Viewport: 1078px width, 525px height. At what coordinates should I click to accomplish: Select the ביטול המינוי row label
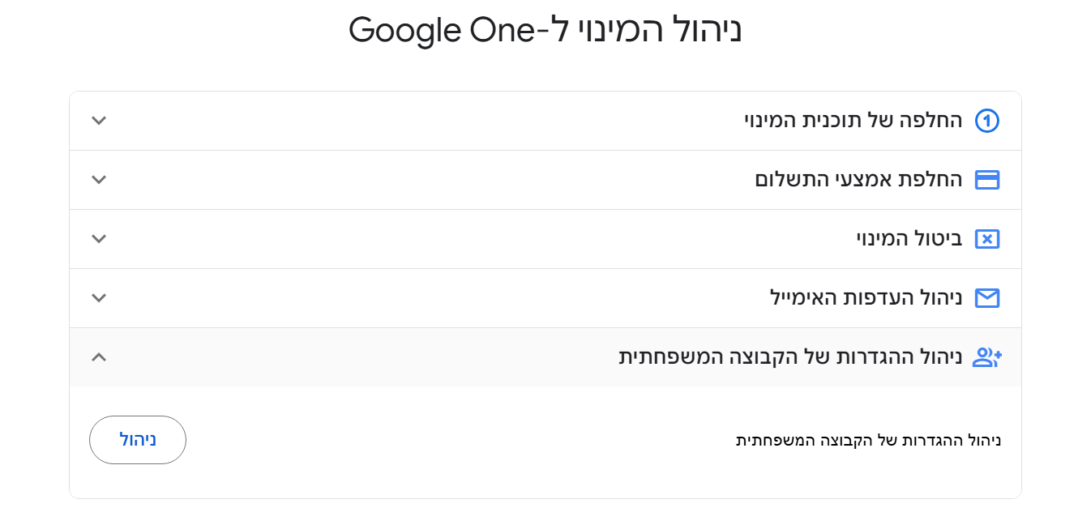coord(909,239)
